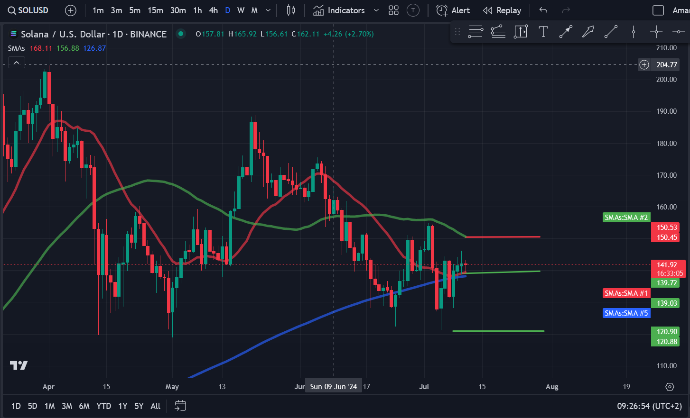Set chart range to 3M

[67, 406]
